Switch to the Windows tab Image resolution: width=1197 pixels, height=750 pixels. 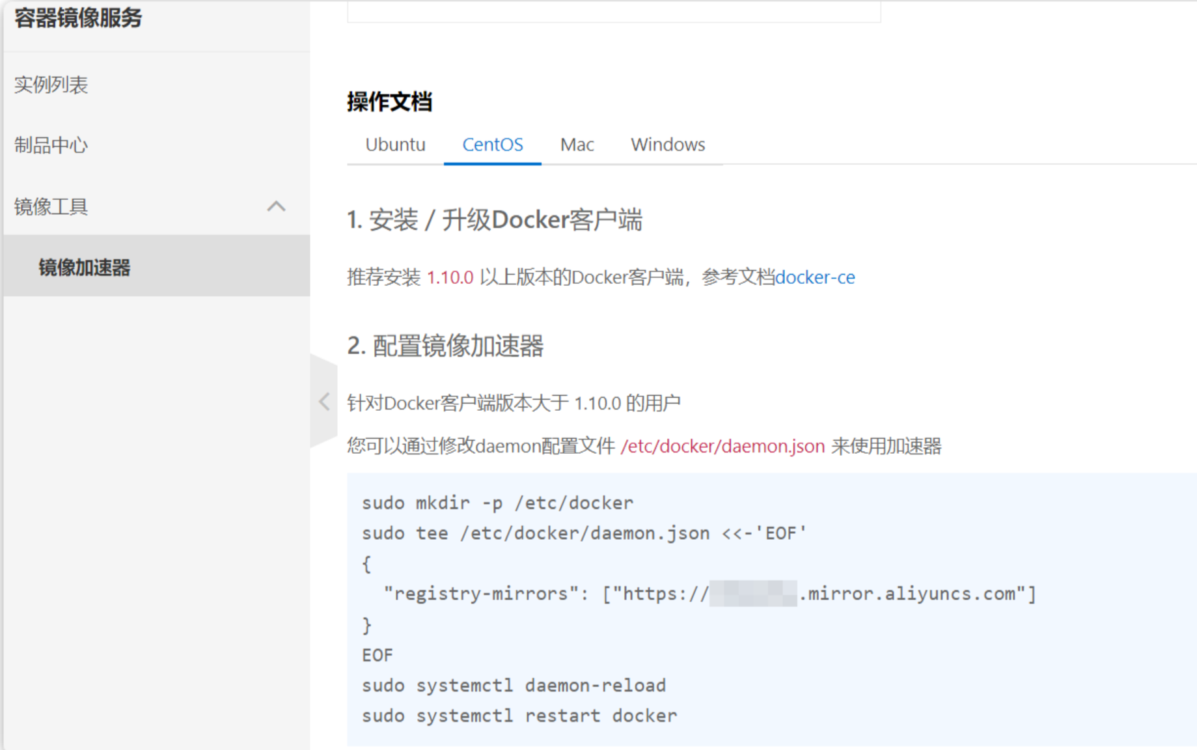pyautogui.click(x=668, y=145)
